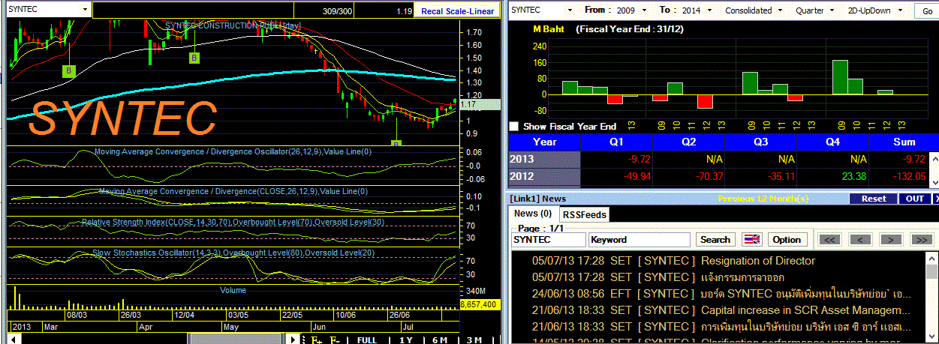Screen dimensions: 939x344
Task: Open the 24/06/13 08:56 EFT news row
Action: 719,294
